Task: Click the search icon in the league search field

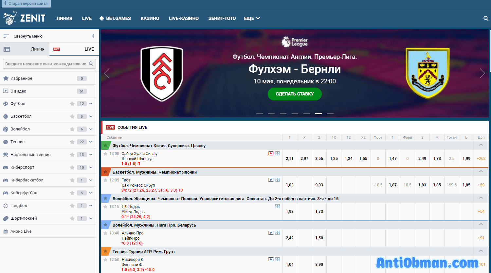Action: click(x=91, y=64)
